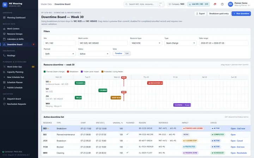The height and width of the screenshot is (158, 254).
Task: Open the Unit W1 / W2 selector
Action: 198,4
